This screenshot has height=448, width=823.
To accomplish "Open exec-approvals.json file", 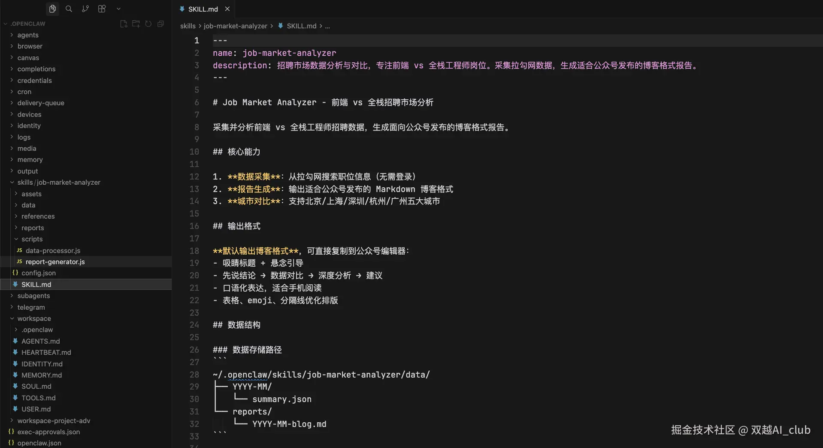I will [x=48, y=432].
